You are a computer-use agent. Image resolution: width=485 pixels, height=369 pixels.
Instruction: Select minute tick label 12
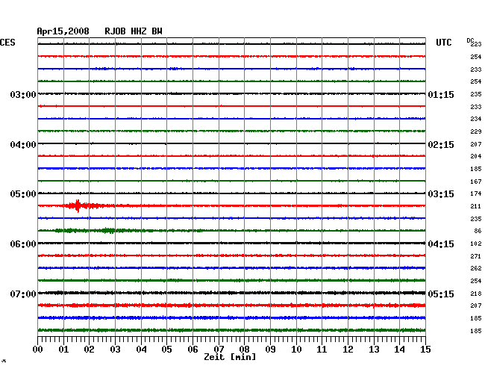348,350
